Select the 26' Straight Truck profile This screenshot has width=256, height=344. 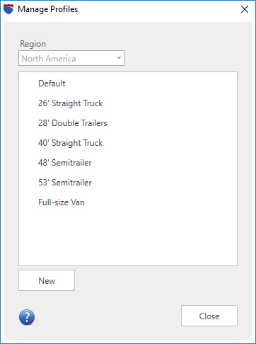[x=128, y=103]
